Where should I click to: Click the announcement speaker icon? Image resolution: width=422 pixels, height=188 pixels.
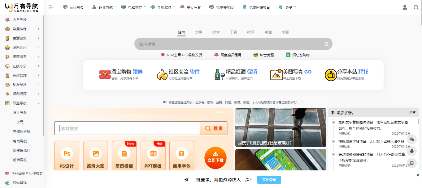click(x=165, y=102)
